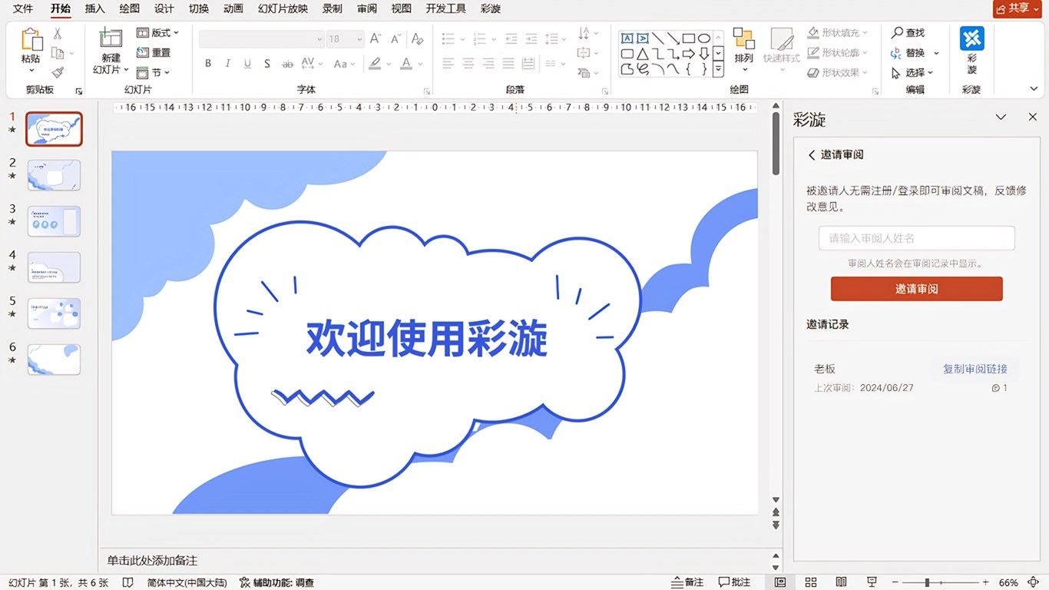This screenshot has width=1049, height=590.
Task: Click the red 邀请审阅 invite button
Action: coord(916,289)
